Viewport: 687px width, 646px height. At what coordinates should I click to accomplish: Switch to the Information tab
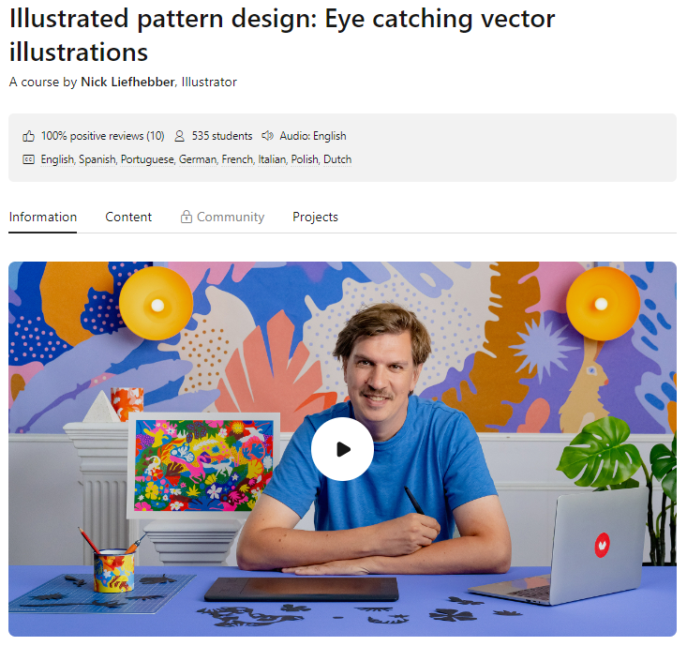pos(43,217)
